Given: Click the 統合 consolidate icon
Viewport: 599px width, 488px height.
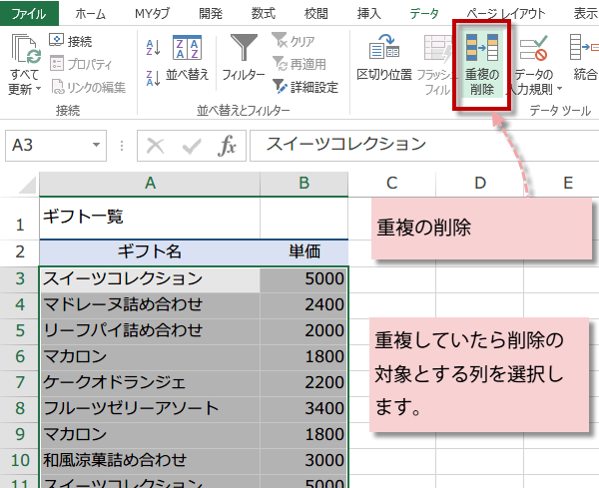Looking at the screenshot, I should pyautogui.click(x=584, y=47).
